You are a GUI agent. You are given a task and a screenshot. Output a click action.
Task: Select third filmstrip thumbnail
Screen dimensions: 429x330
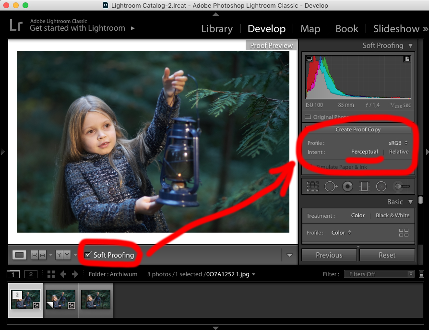coord(95,300)
